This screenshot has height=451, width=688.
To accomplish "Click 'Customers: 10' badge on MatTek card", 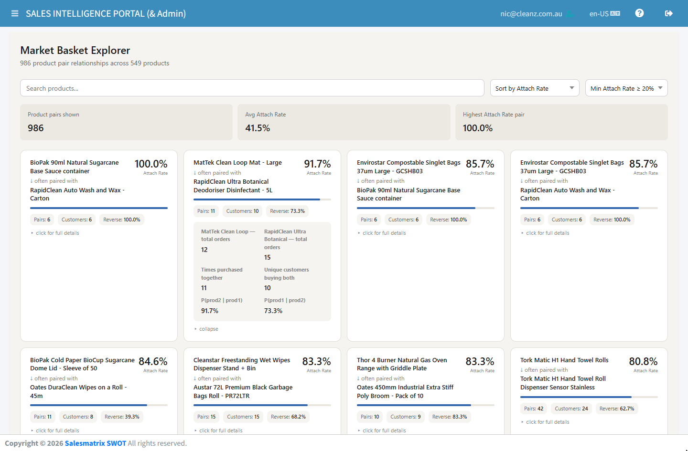I will click(x=242, y=211).
